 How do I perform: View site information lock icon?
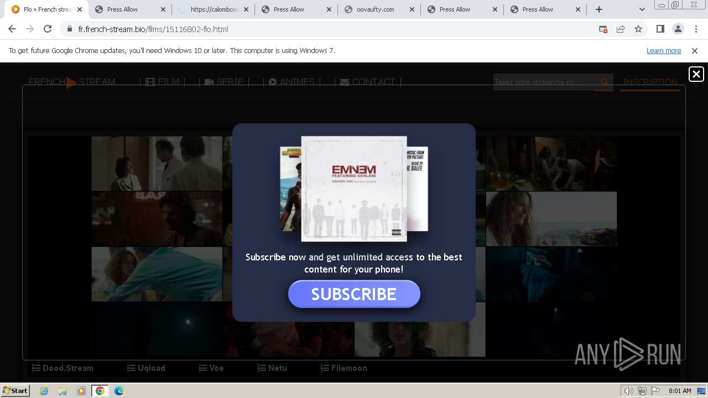click(x=70, y=29)
